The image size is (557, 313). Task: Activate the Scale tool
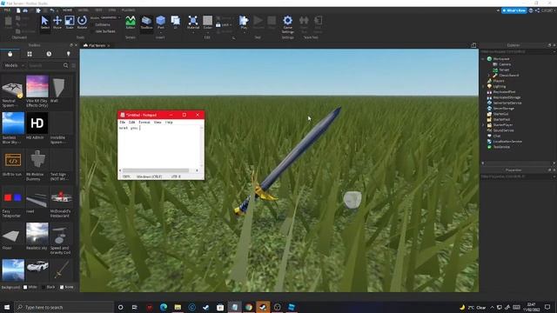[70, 23]
